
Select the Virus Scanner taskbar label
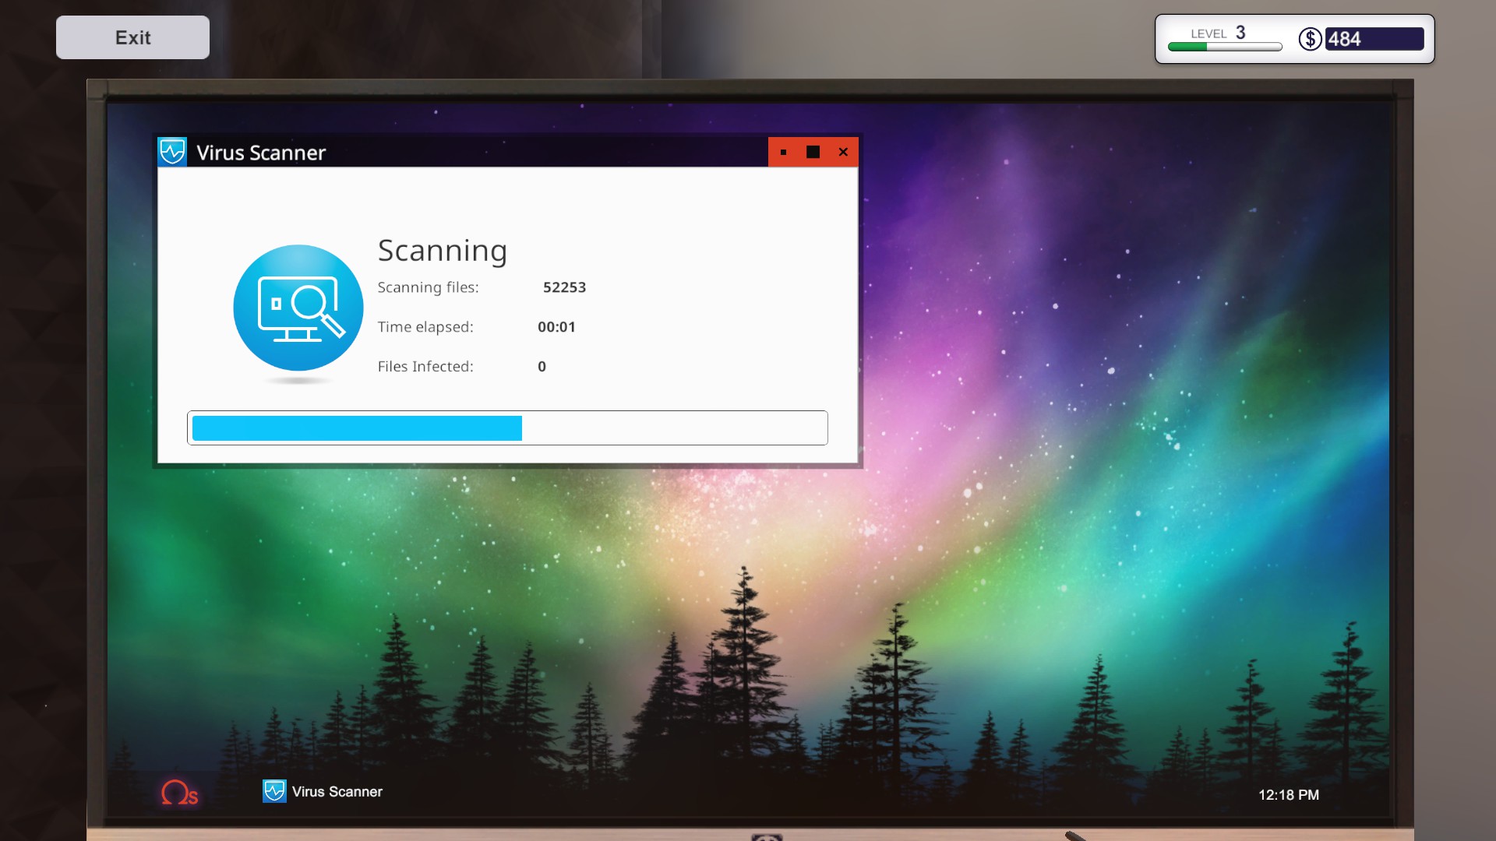coord(337,791)
